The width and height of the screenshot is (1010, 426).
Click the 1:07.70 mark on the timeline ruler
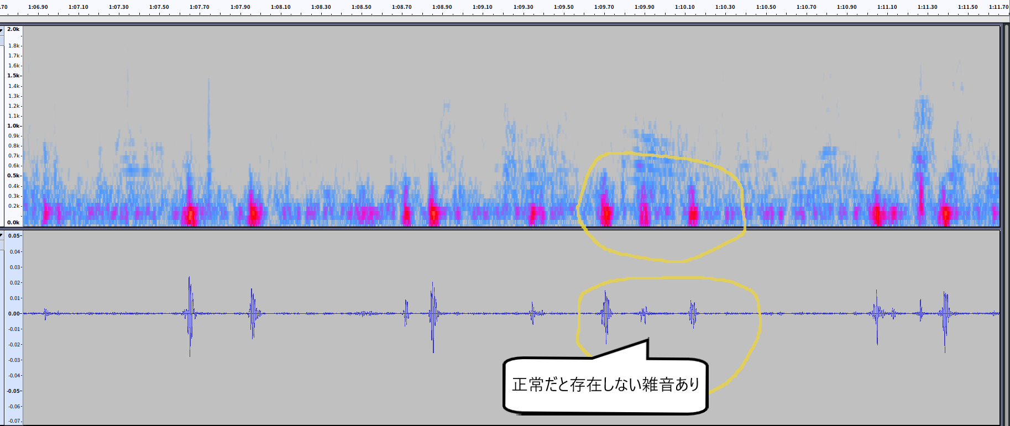click(200, 7)
